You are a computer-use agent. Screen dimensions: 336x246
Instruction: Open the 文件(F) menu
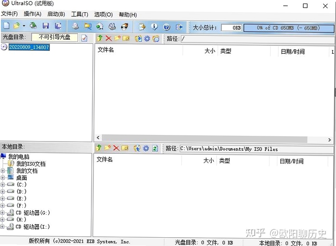(9, 14)
